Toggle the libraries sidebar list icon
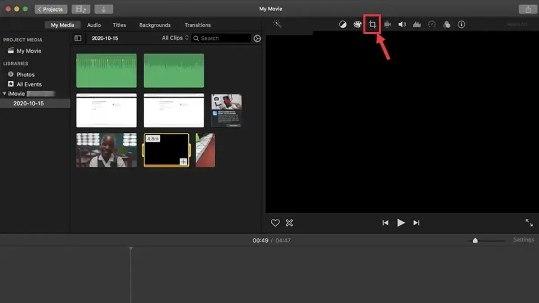The image size is (539, 303). [78, 39]
